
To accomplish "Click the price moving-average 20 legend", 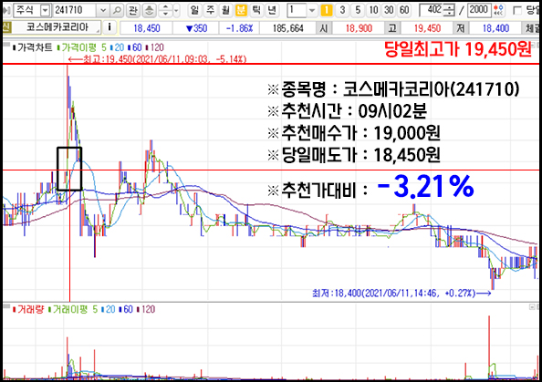I will pos(118,47).
